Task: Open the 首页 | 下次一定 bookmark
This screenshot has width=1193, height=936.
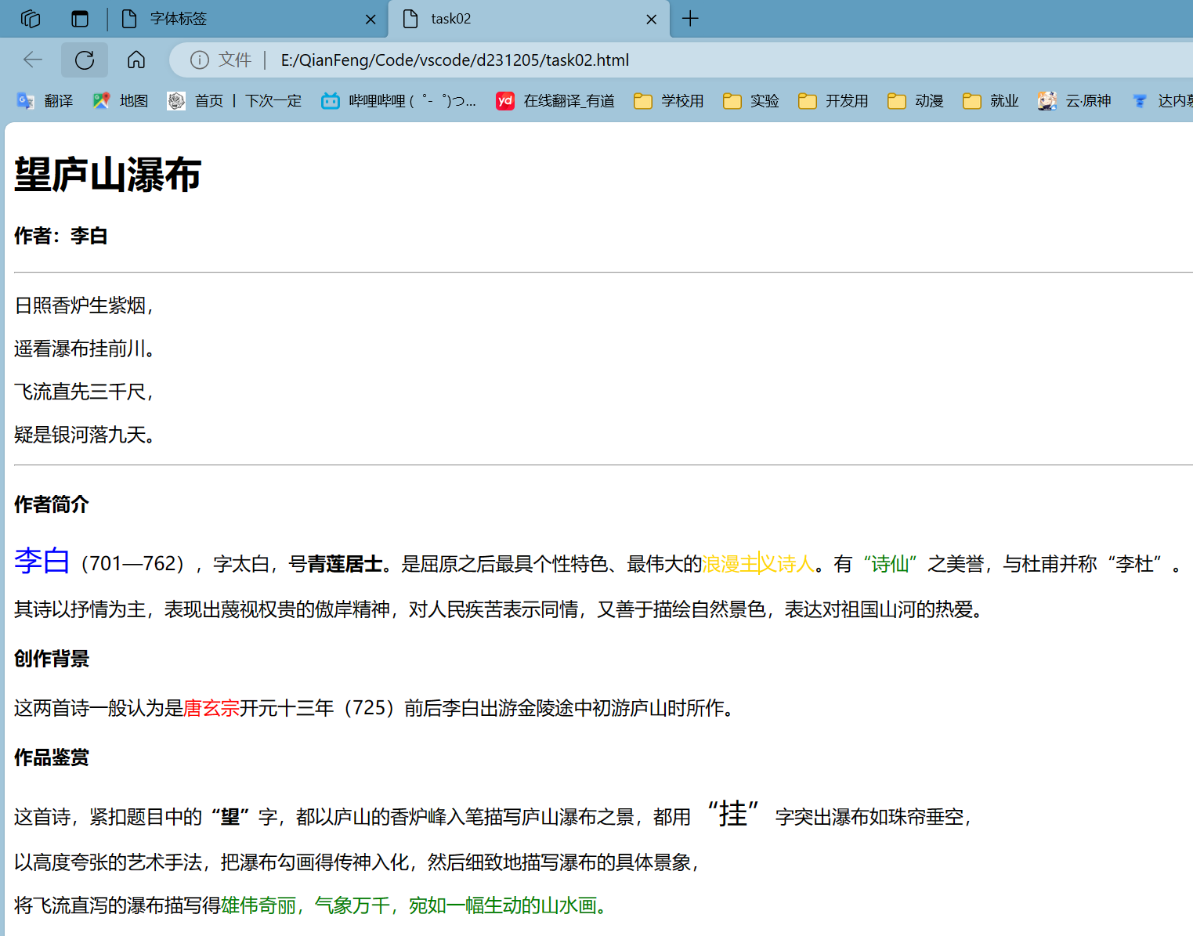Action: (x=234, y=100)
